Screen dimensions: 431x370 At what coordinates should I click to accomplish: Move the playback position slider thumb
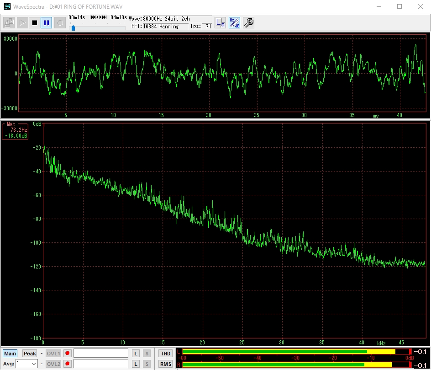tap(73, 28)
